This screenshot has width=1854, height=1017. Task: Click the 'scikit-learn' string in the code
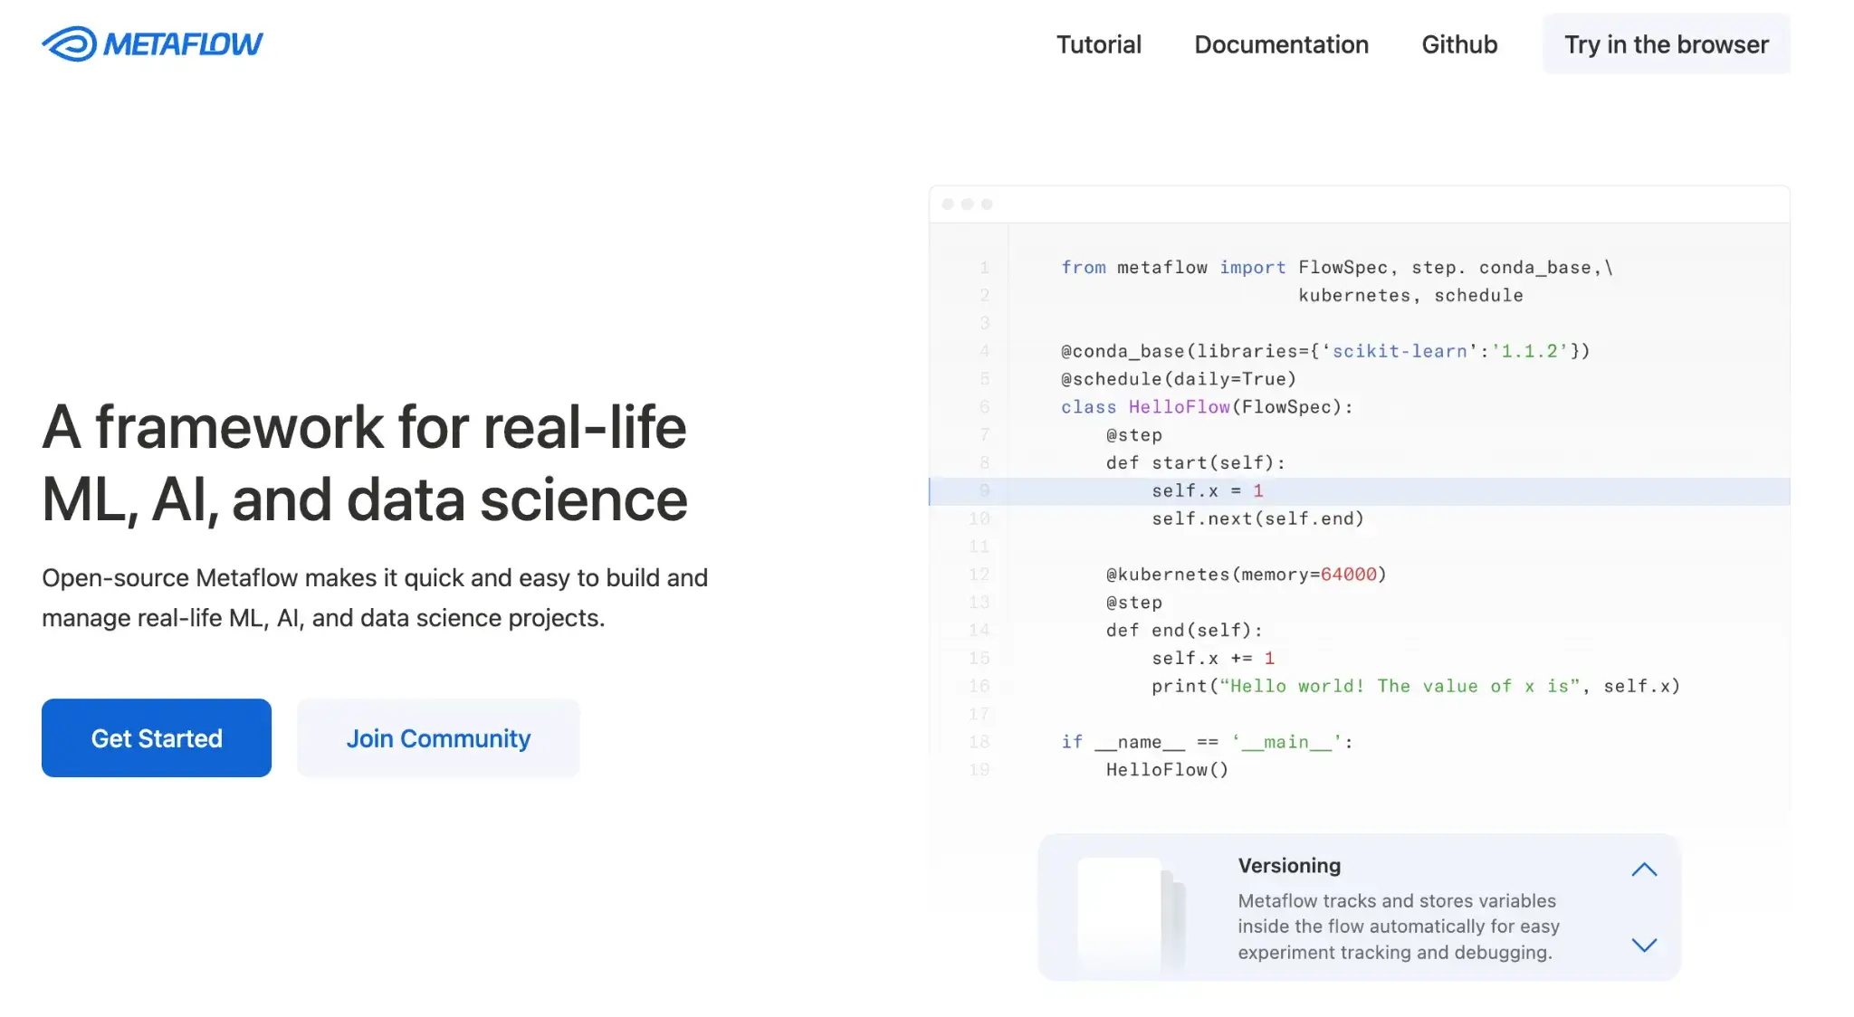click(1399, 351)
